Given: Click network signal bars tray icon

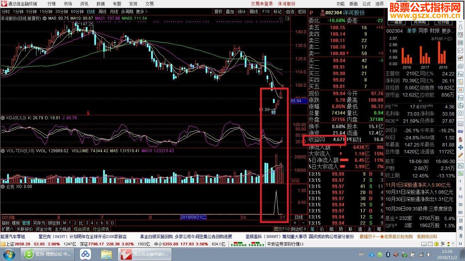Looking at the screenshot, I should (420, 254).
